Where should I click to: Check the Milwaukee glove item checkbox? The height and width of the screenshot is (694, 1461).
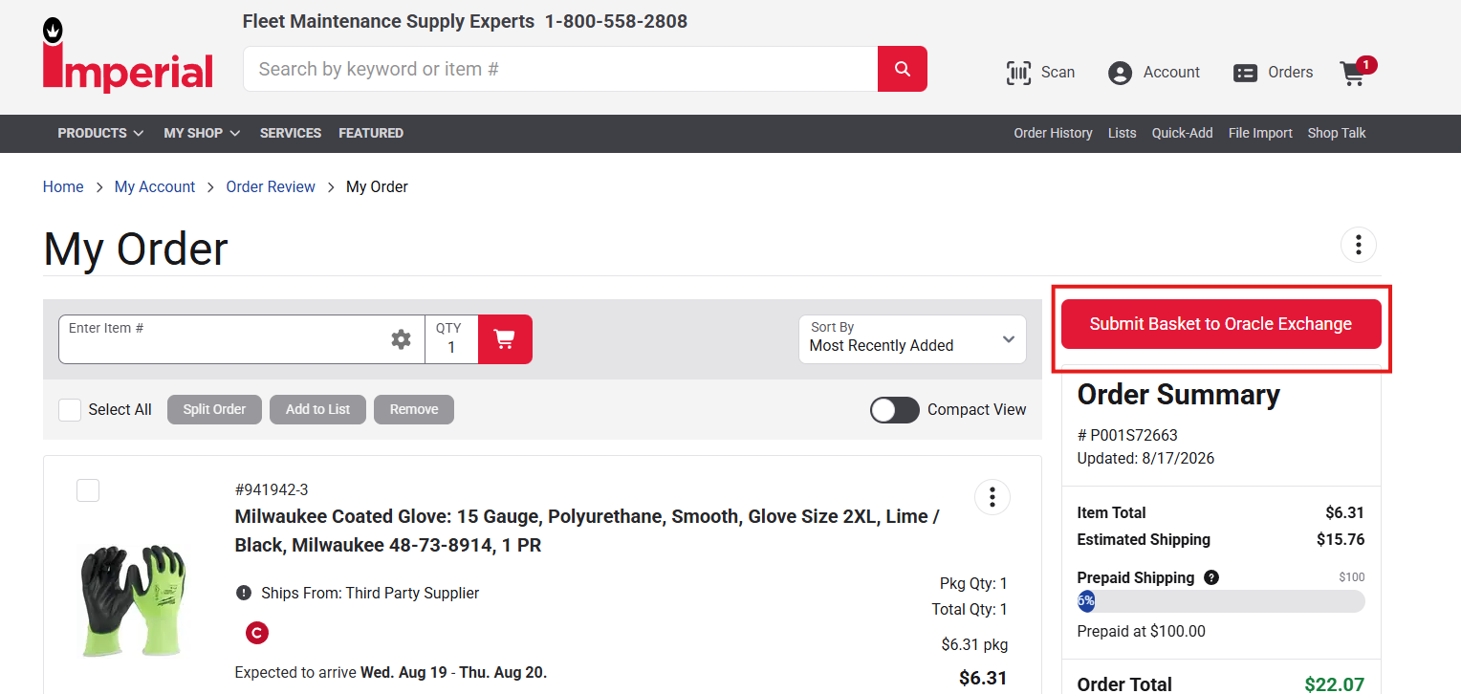click(x=88, y=490)
